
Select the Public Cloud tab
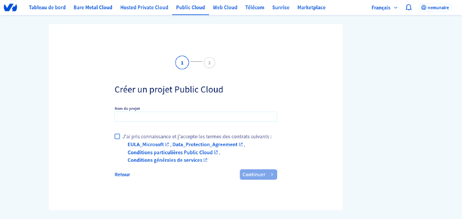[191, 8]
